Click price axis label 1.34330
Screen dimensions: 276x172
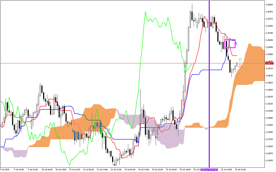[x=269, y=97]
